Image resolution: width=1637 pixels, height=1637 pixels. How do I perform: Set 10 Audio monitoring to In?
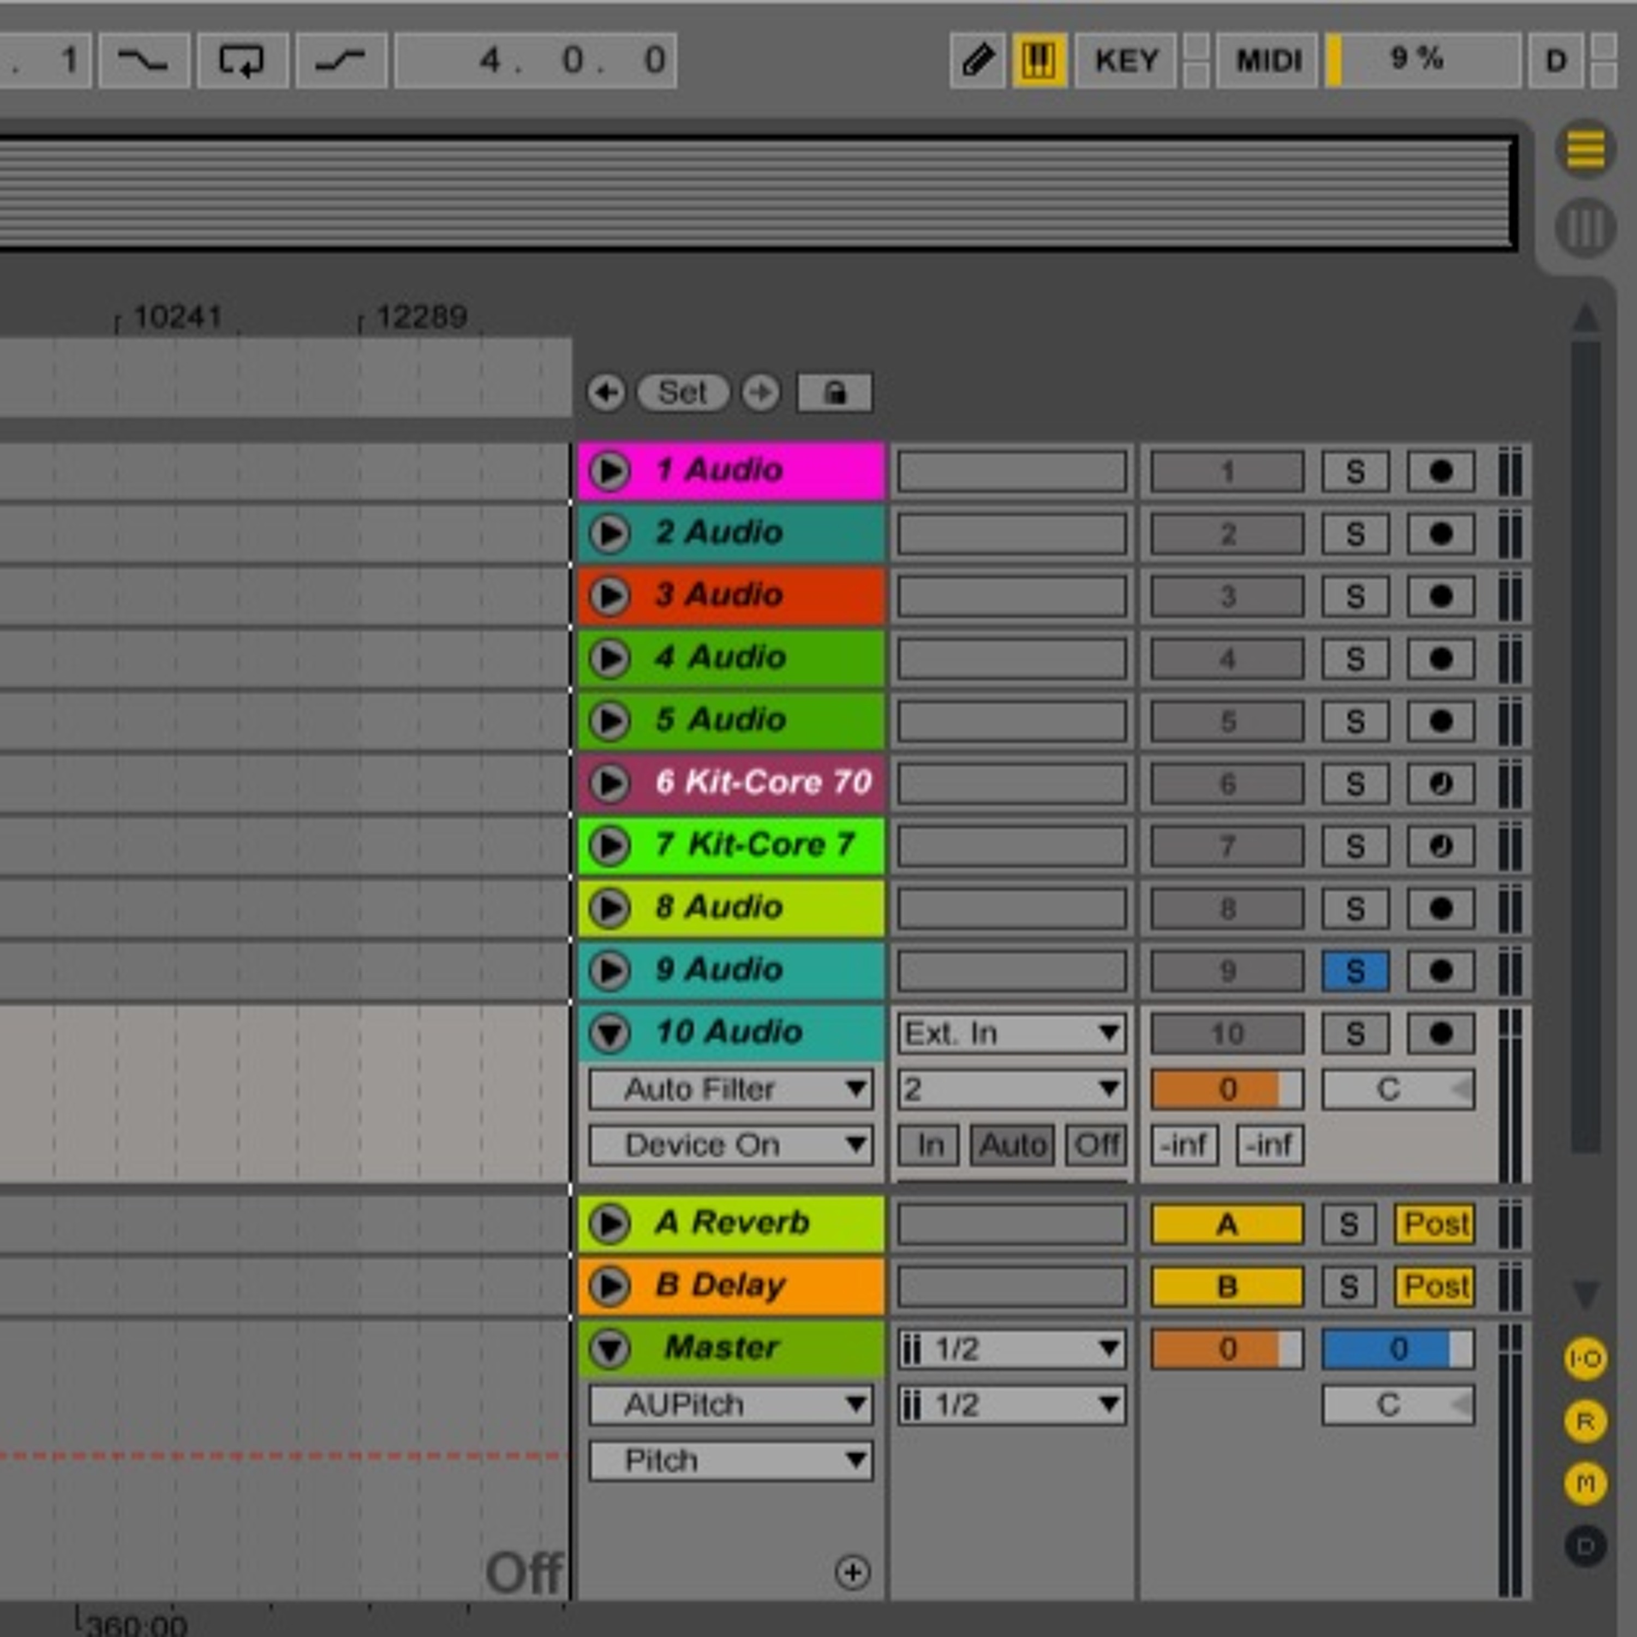929,1145
